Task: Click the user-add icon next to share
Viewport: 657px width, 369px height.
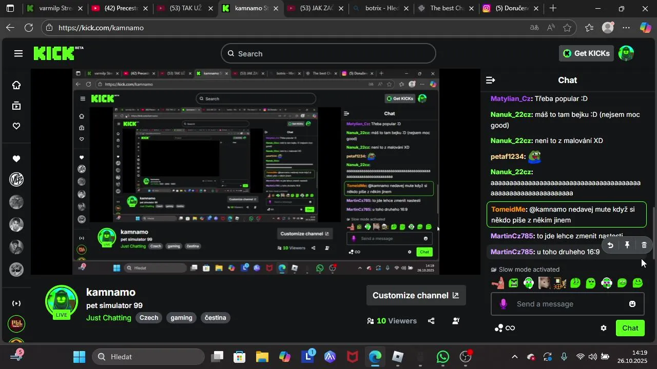Action: 456,321
